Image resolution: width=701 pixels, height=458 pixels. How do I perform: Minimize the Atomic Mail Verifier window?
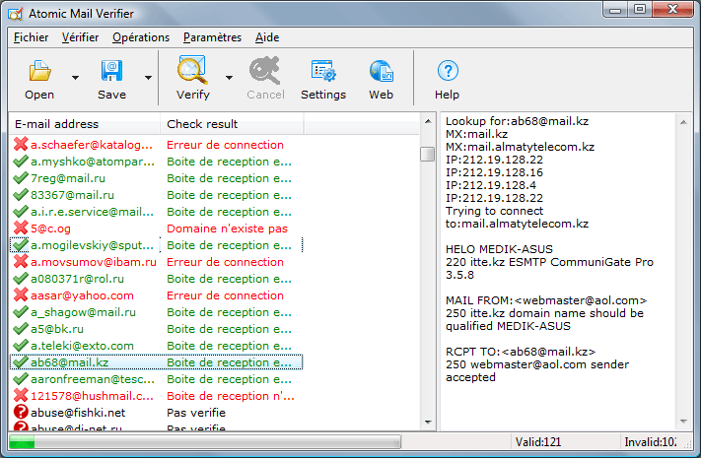615,10
